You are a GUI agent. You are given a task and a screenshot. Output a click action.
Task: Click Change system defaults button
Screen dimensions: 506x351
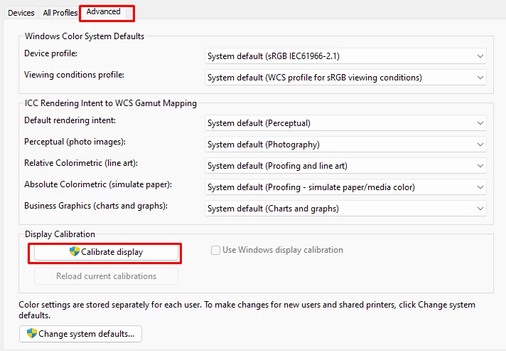[x=81, y=334]
